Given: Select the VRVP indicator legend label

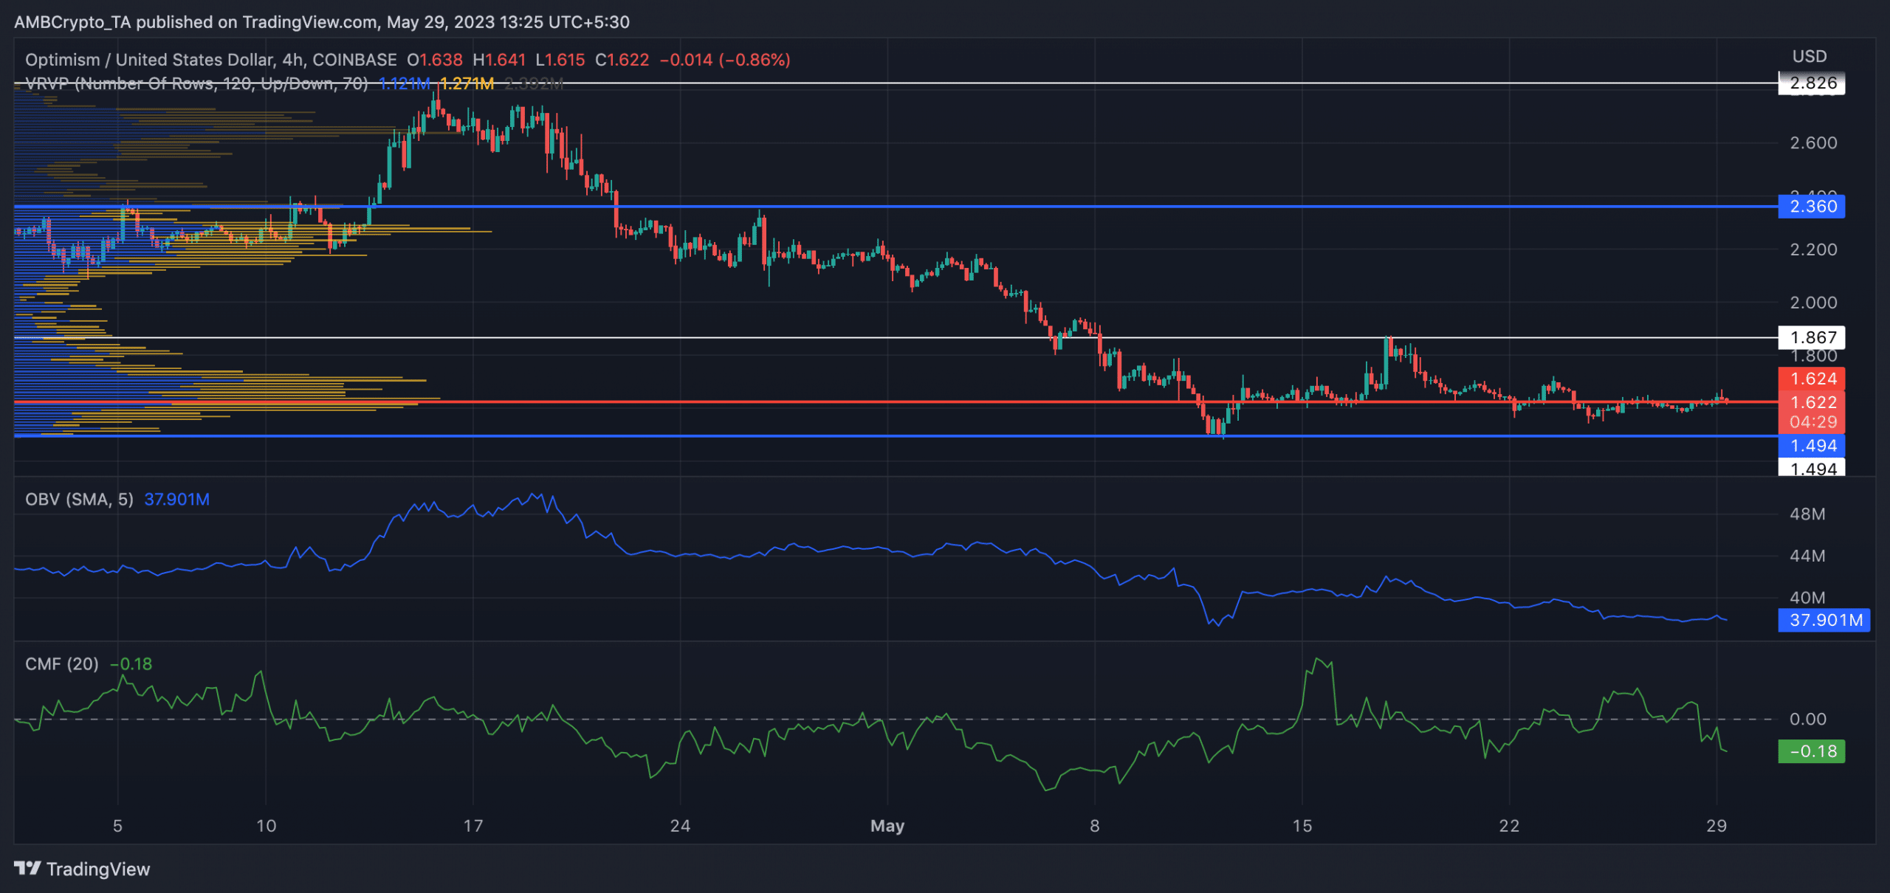Looking at the screenshot, I should point(196,83).
